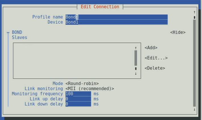Screen dimensions: 202x120
Task: Hide the BOND section details
Action: [178, 32]
